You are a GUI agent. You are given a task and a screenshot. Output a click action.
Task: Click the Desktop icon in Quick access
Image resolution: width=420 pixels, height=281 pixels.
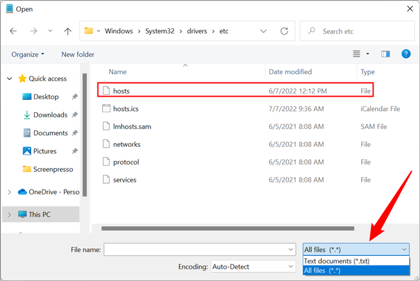(27, 97)
